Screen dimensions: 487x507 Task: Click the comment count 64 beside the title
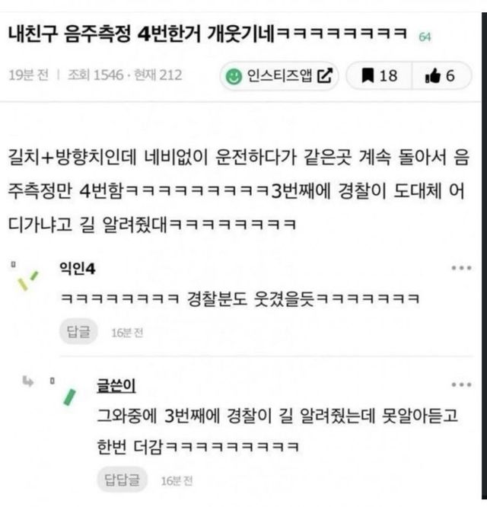click(x=425, y=37)
